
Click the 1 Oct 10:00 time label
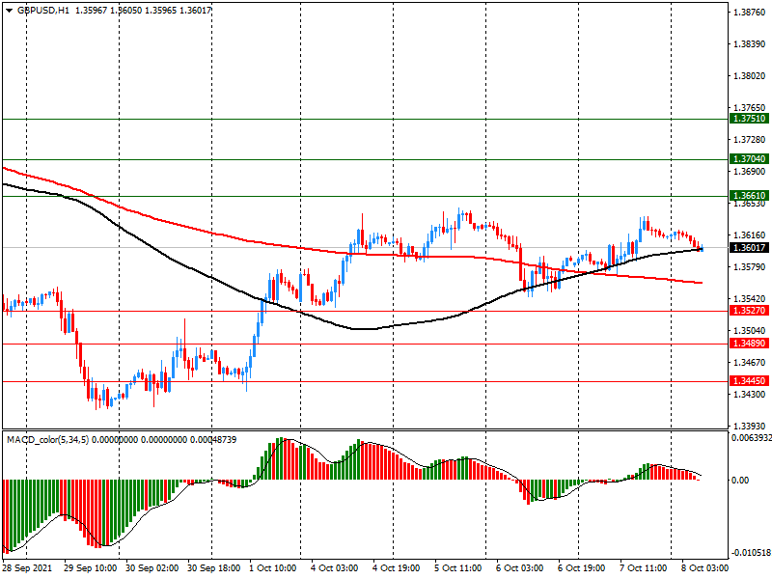(273, 568)
